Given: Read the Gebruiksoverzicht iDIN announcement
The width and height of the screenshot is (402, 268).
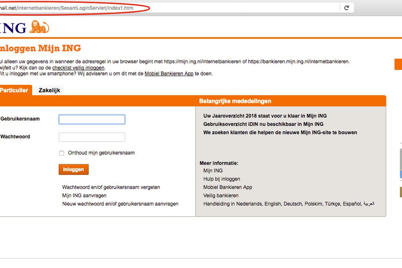Looking at the screenshot, I should click(263, 124).
